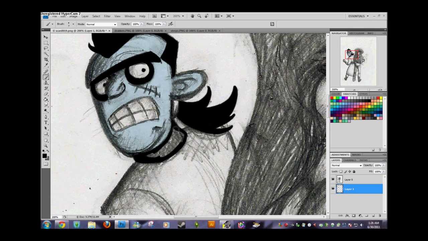Select the Zoom tool in toolbox

[46, 146]
